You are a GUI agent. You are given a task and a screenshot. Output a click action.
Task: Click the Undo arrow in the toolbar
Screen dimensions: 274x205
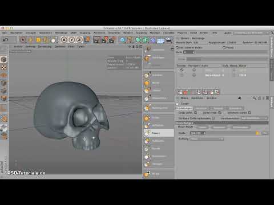(x=5, y=40)
